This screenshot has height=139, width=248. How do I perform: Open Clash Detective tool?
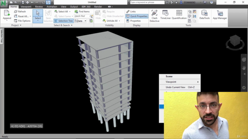coord(154,16)
